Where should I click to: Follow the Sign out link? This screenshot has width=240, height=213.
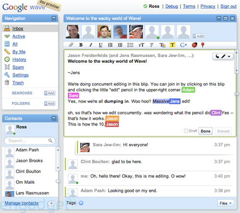click(x=228, y=6)
